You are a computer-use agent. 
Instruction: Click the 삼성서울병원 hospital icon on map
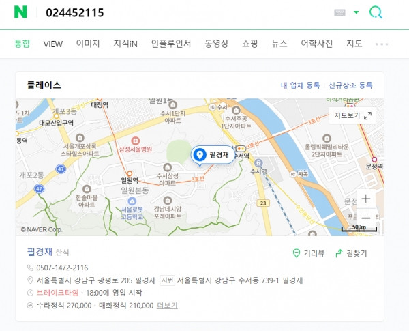(x=136, y=141)
